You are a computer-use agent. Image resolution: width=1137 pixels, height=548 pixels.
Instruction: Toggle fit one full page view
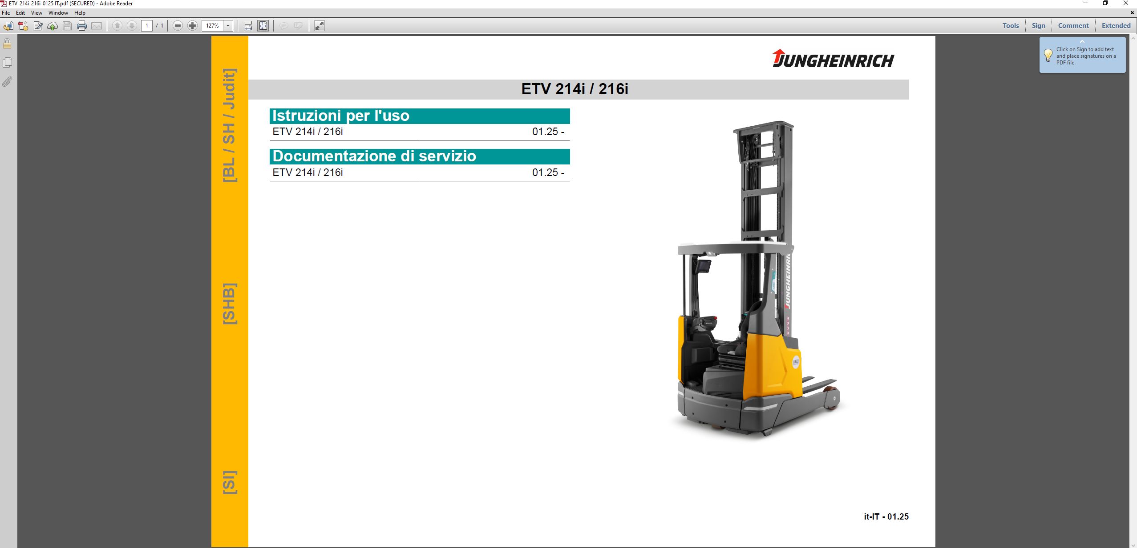click(263, 26)
